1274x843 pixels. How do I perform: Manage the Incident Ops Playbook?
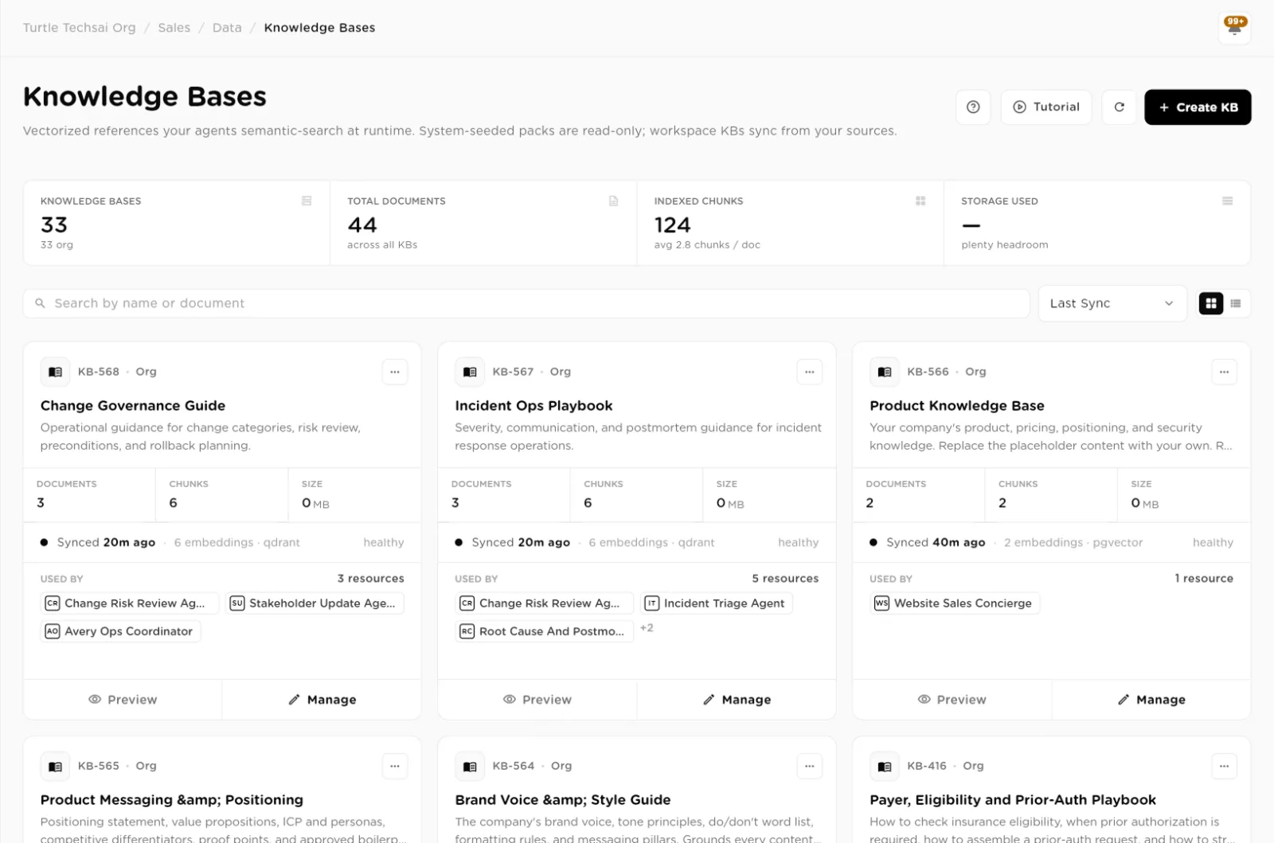click(737, 699)
